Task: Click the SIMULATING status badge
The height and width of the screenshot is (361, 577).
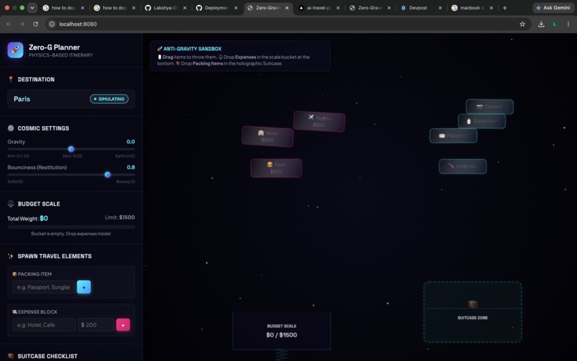Action: click(x=110, y=99)
